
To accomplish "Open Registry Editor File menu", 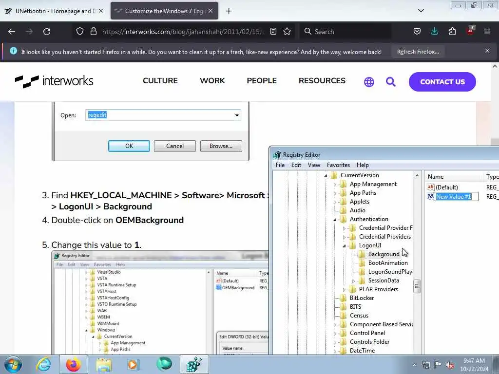I will [280, 165].
